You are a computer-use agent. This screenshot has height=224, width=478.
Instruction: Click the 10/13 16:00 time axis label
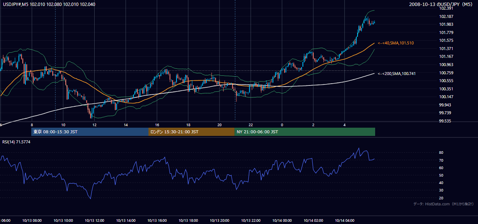click(x=157, y=221)
